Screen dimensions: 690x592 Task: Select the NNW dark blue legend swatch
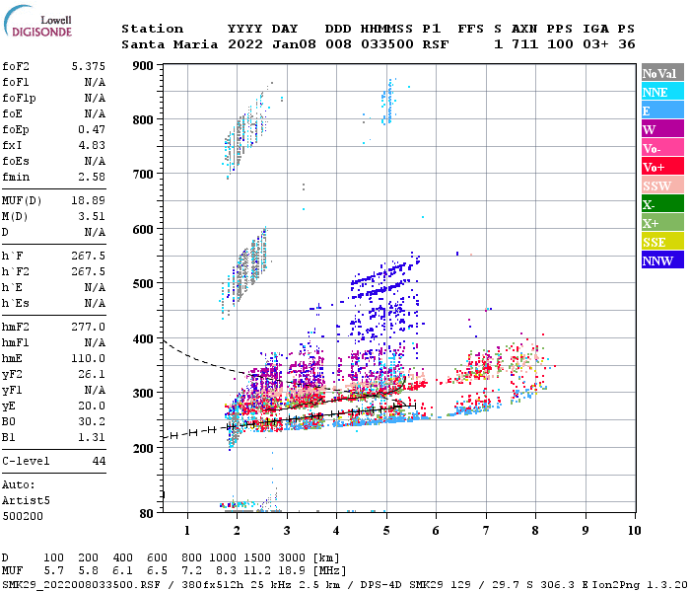[662, 259]
